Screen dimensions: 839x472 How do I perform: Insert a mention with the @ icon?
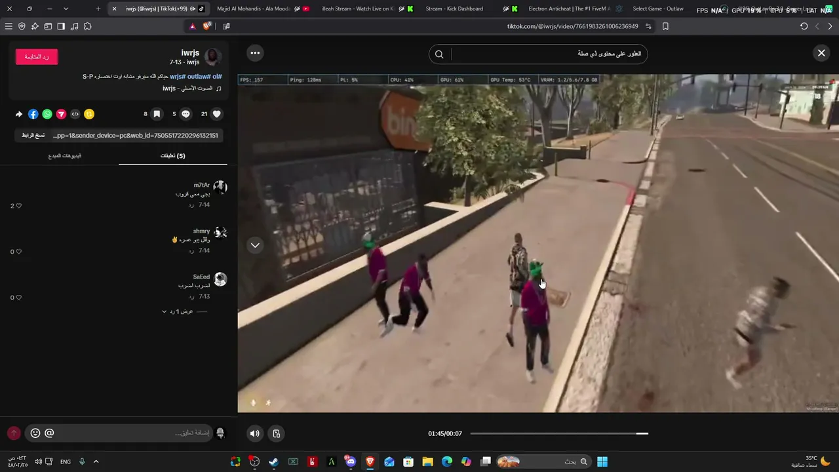tap(49, 433)
